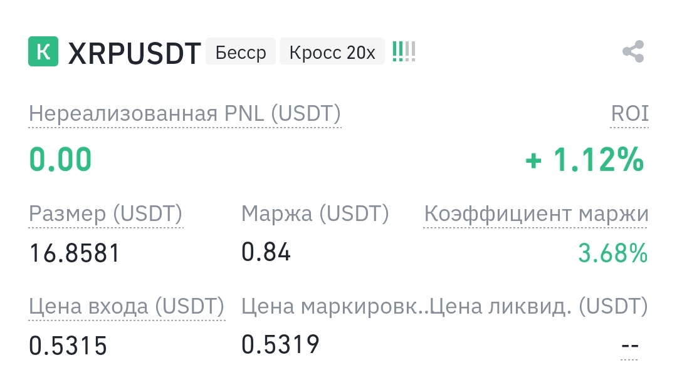Tap the Размер (USDT) label
The width and height of the screenshot is (677, 380).
(x=106, y=214)
